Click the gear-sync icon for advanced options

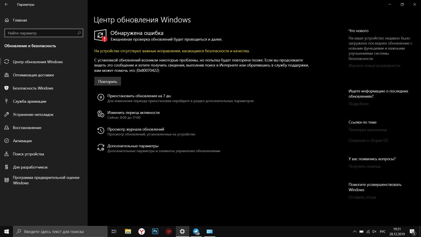click(x=101, y=147)
